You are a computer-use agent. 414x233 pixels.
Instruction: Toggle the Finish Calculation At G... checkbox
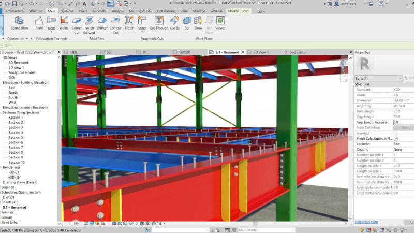pyautogui.click(x=396, y=139)
